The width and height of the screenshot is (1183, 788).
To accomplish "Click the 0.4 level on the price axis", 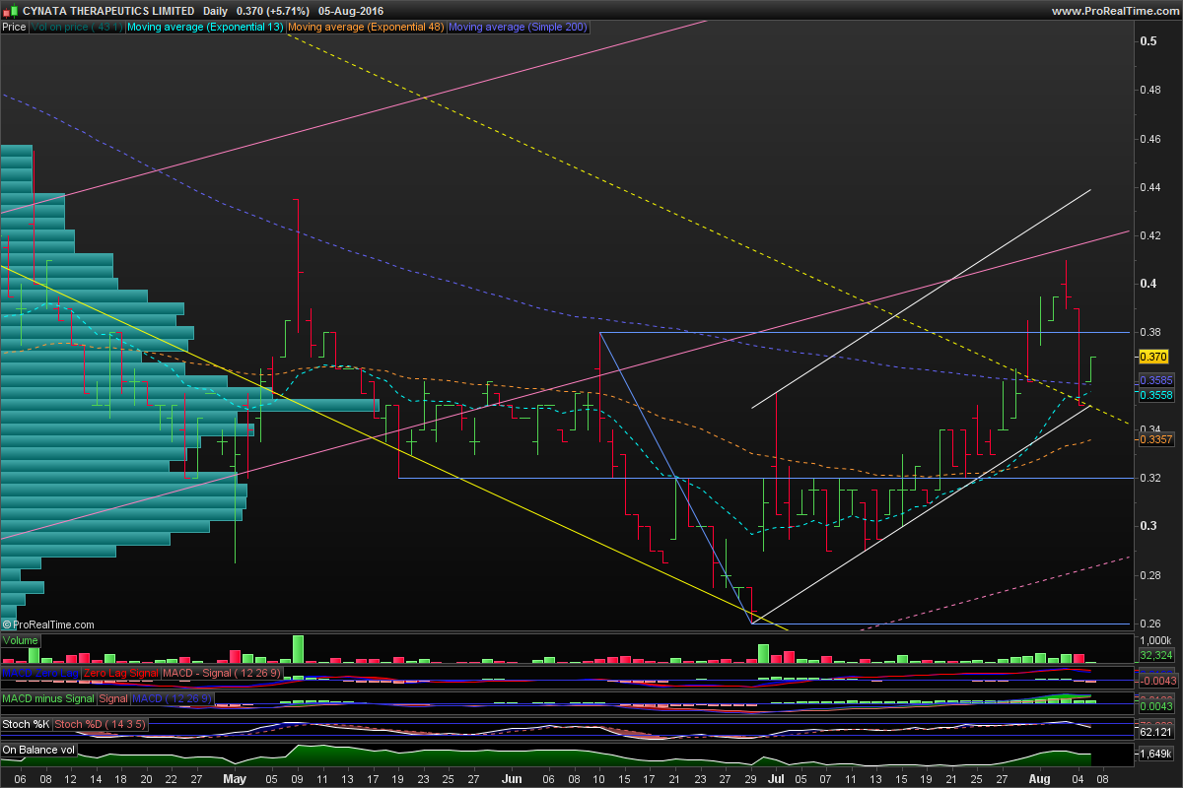I will tap(1148, 284).
